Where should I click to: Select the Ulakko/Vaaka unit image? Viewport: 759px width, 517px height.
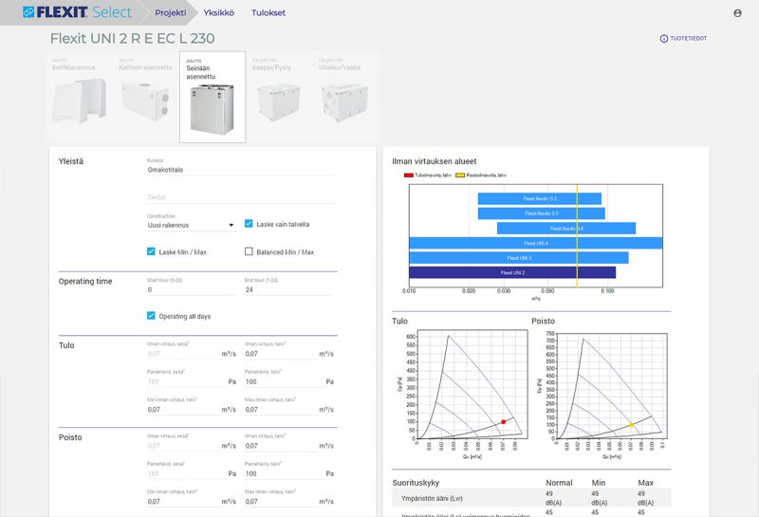(x=345, y=102)
